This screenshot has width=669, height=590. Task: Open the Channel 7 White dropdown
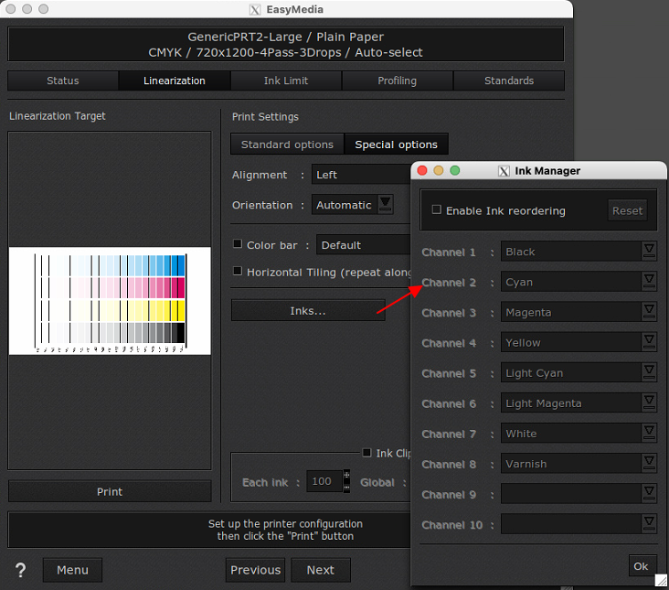(x=649, y=434)
